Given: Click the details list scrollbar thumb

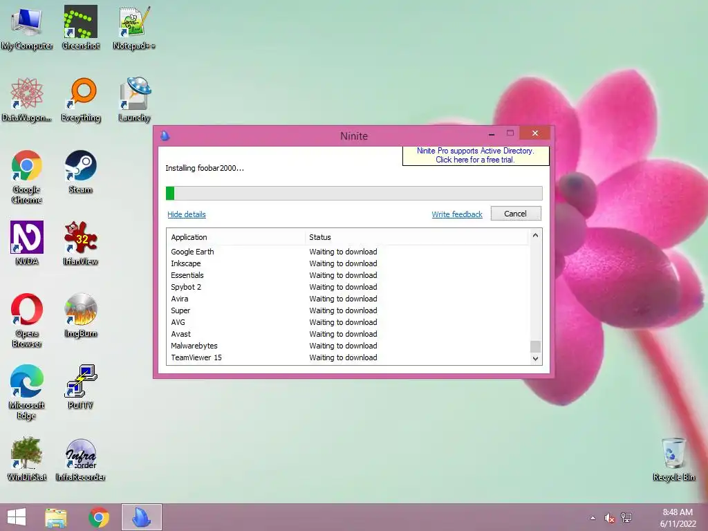Looking at the screenshot, I should (x=536, y=346).
